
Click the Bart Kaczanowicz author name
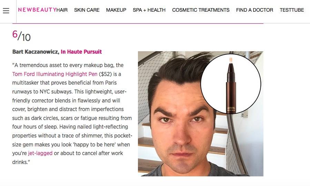coord(36,52)
